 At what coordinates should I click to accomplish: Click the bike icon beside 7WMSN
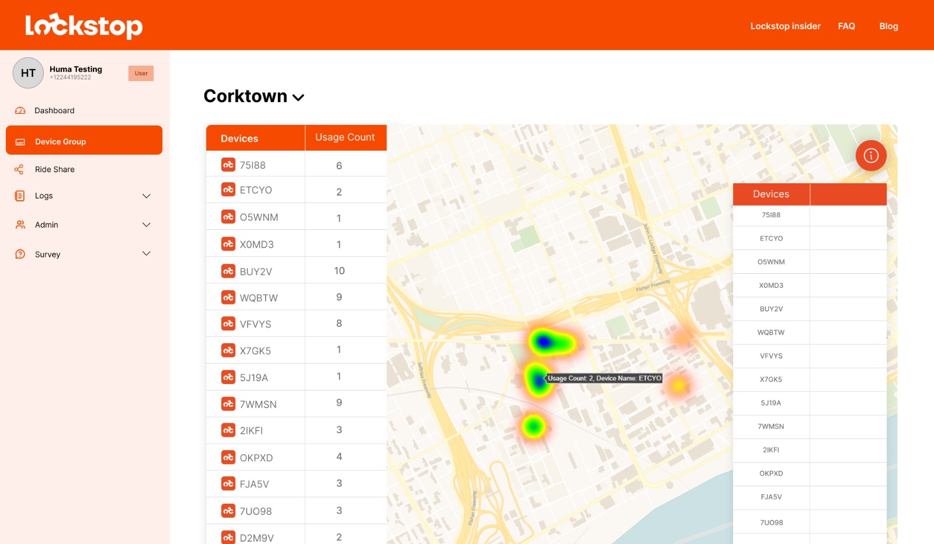(x=228, y=403)
